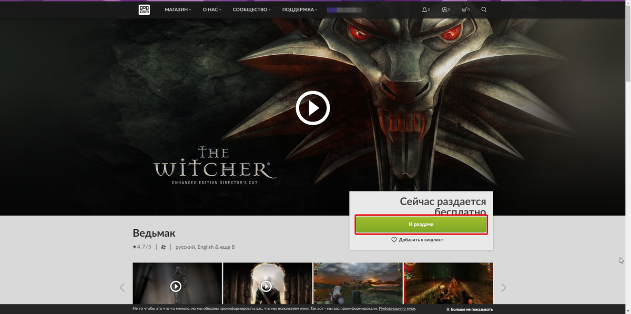
Task: Expand the ПОДДЕРЖКА menu
Action: pos(300,9)
